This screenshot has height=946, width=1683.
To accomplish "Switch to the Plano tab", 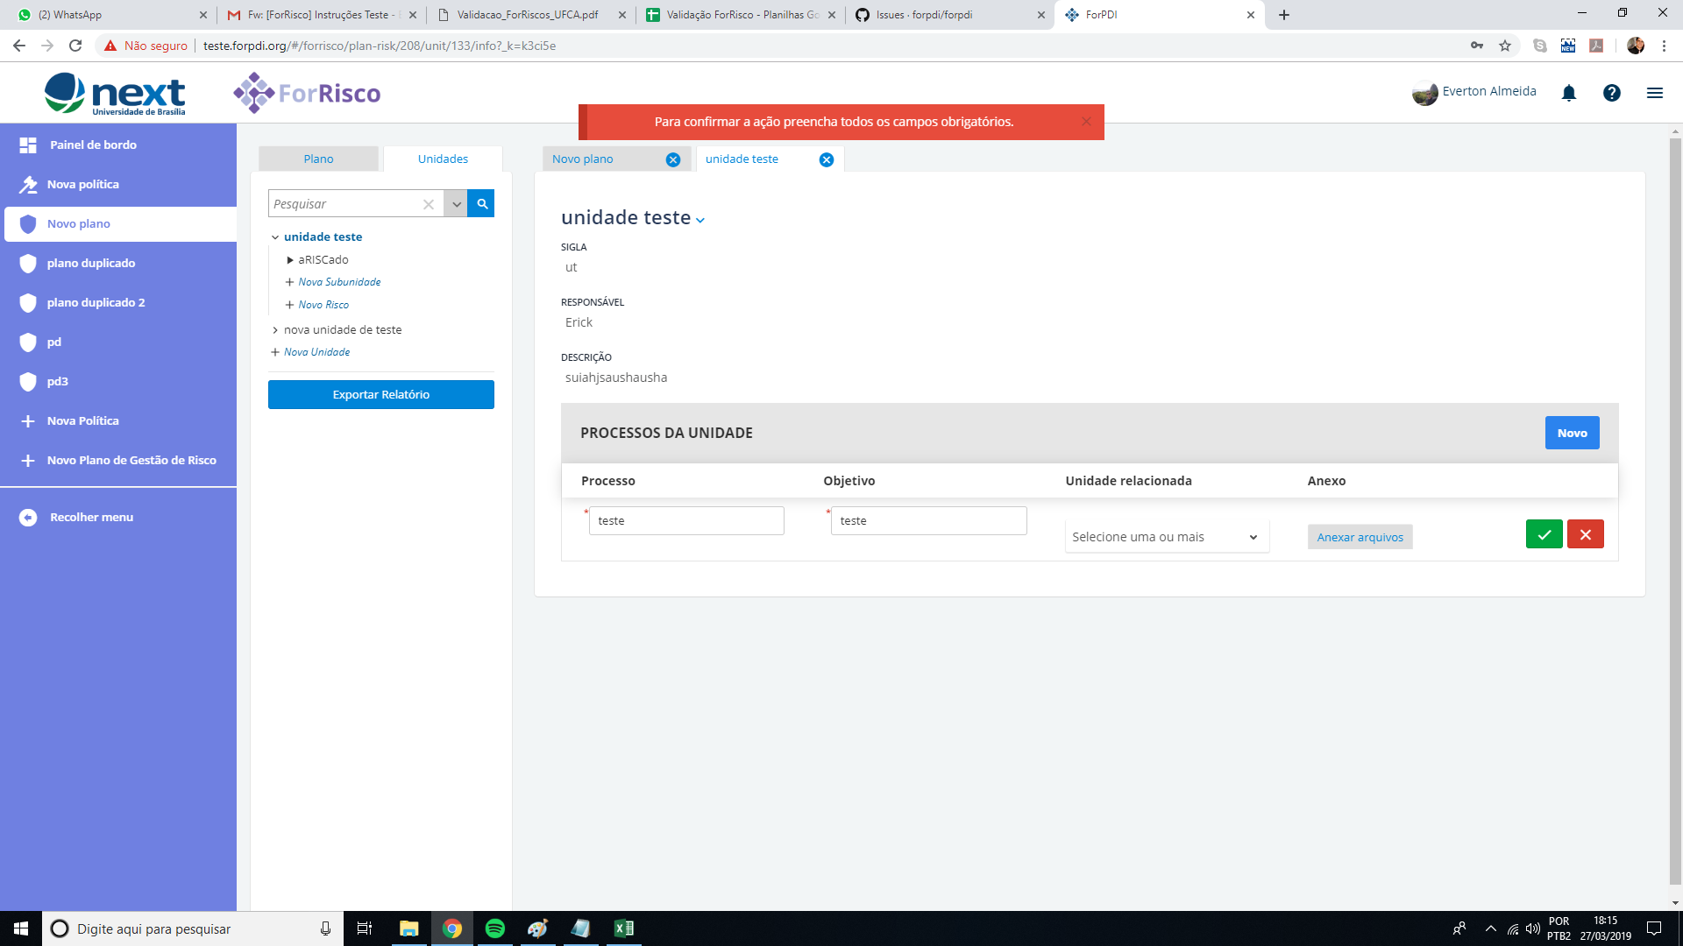I will click(318, 159).
